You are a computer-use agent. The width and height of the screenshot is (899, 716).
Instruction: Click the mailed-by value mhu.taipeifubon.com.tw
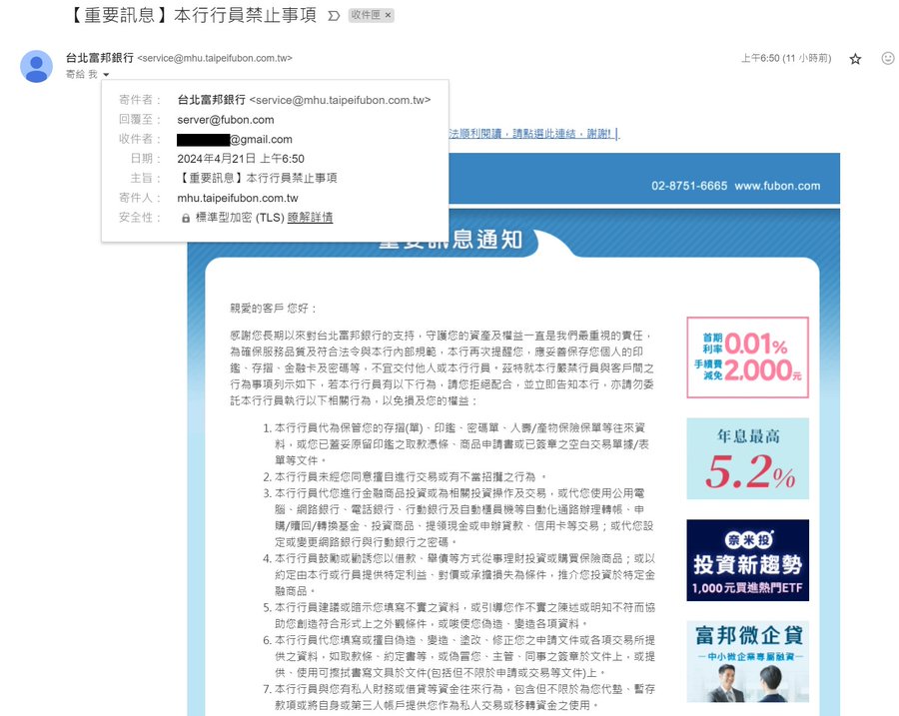point(238,198)
